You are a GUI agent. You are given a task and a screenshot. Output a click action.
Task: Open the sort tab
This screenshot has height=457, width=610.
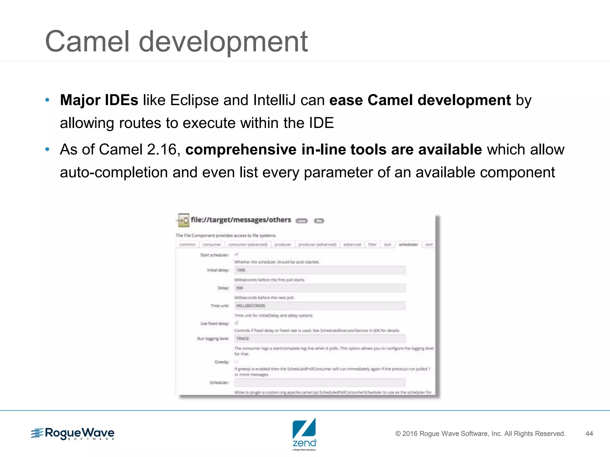pyautogui.click(x=429, y=245)
